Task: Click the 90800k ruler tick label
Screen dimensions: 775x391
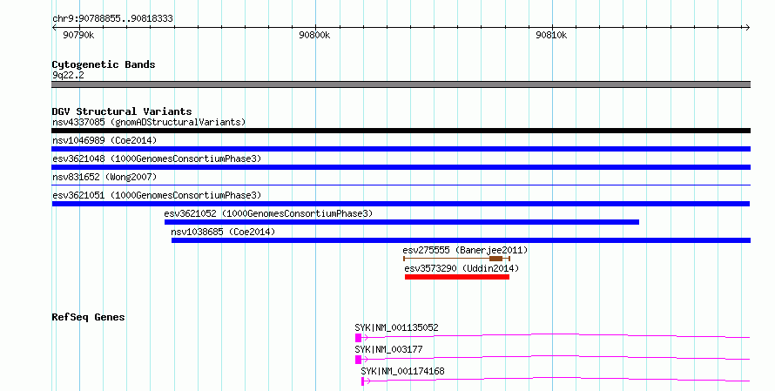Action: click(315, 35)
